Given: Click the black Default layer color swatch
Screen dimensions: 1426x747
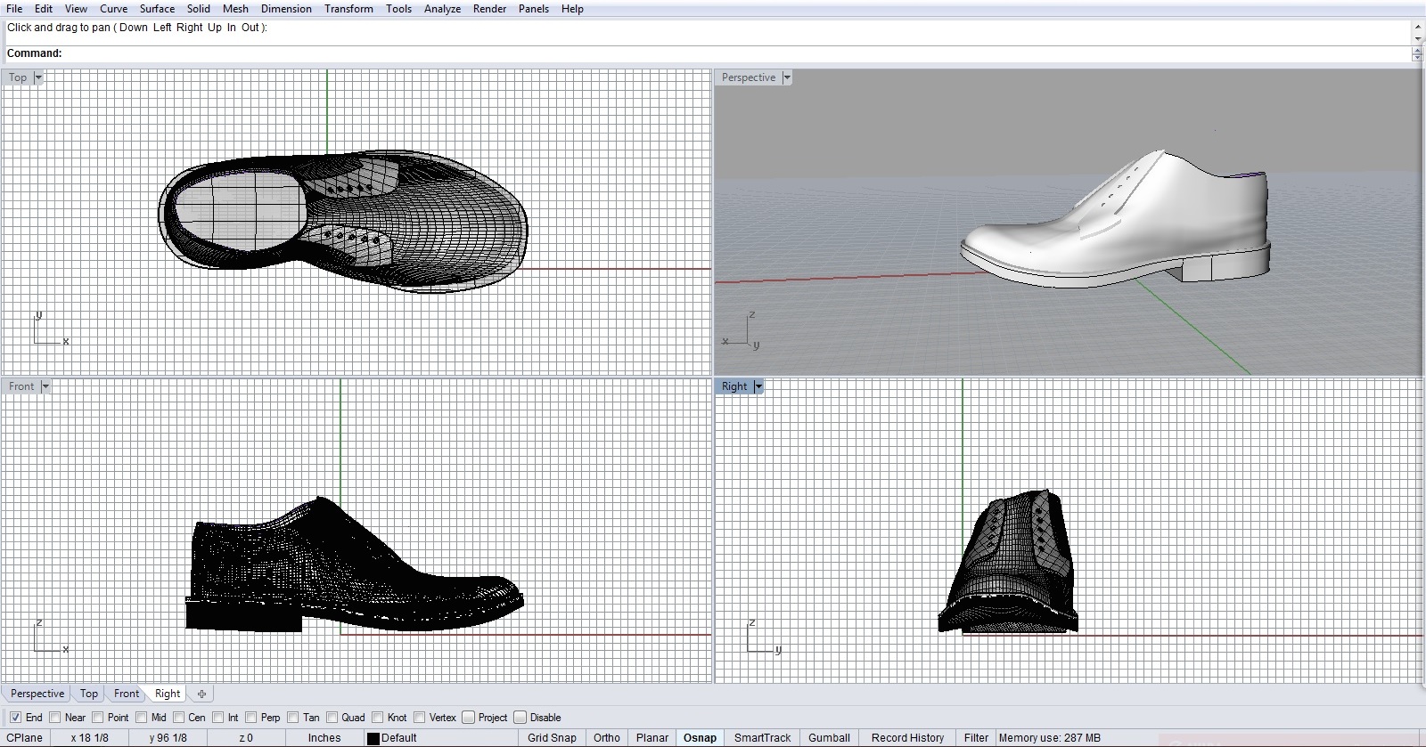Looking at the screenshot, I should click(x=373, y=738).
